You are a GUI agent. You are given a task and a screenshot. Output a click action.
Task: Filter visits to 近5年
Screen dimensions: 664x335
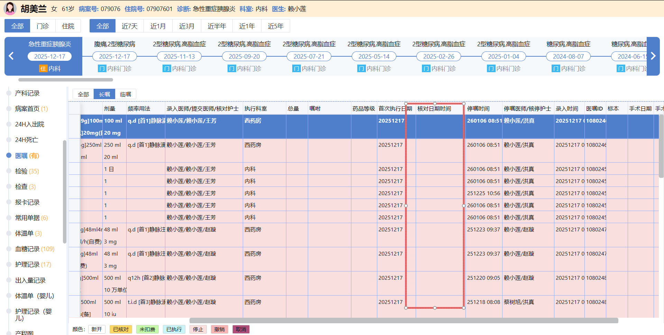pos(276,26)
